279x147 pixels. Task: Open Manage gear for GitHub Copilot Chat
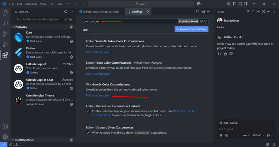[x=71, y=88]
